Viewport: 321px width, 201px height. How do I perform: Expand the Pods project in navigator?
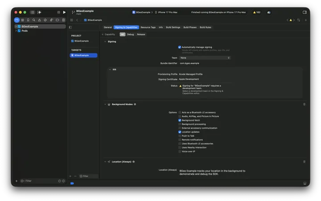(16, 31)
